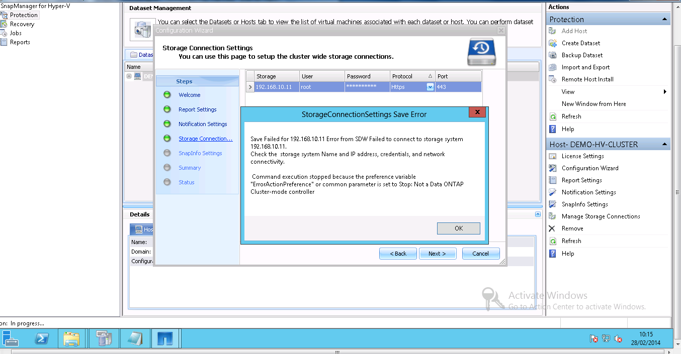Click the Remote Host Install icon

pyautogui.click(x=552, y=79)
